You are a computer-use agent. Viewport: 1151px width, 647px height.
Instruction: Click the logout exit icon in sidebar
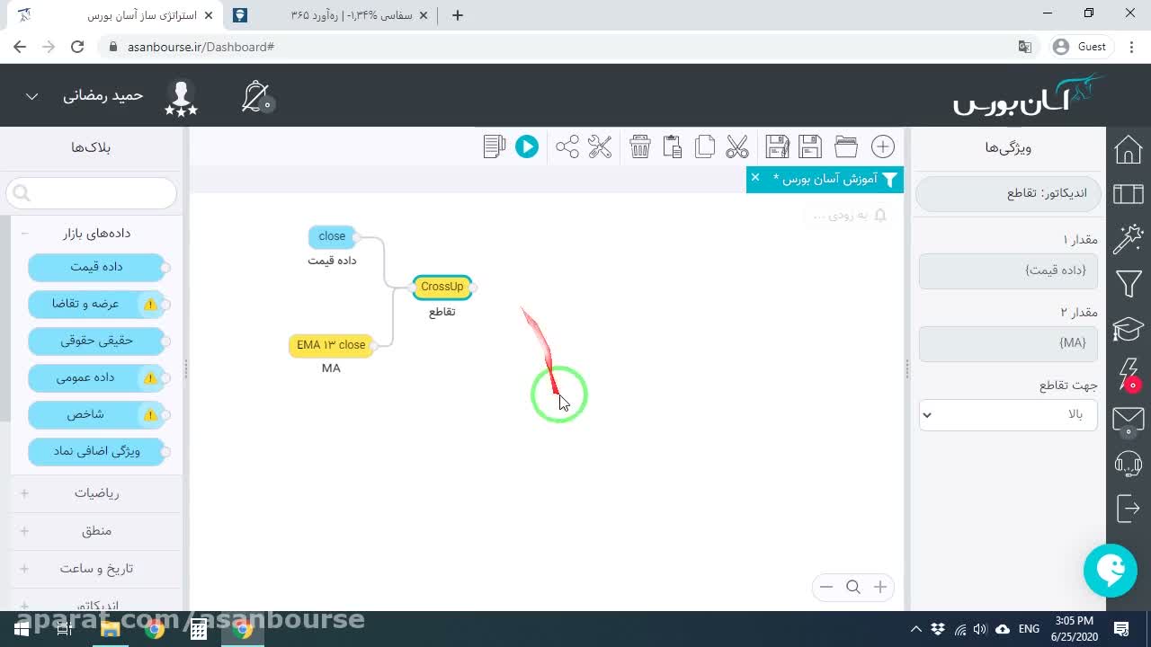[x=1128, y=508]
